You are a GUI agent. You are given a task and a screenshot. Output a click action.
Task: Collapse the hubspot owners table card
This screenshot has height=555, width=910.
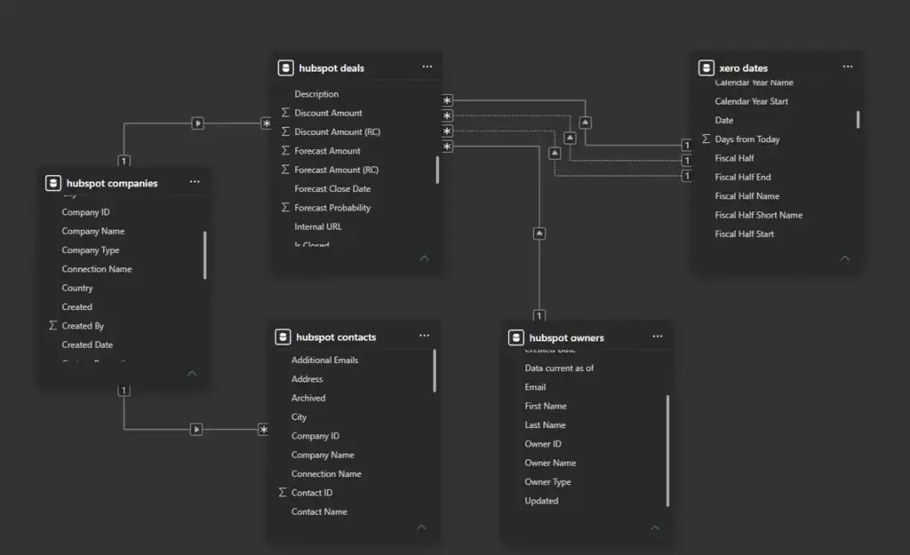pyautogui.click(x=655, y=527)
